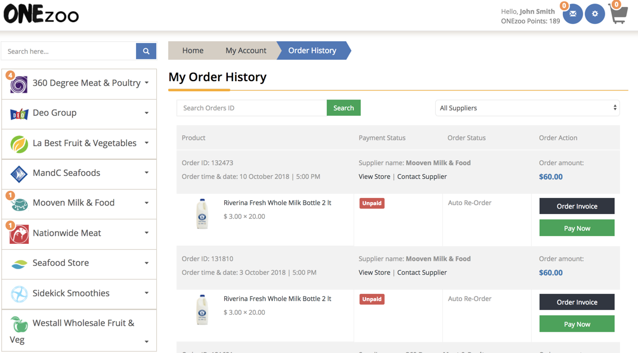The width and height of the screenshot is (638, 353).
Task: Click the MandC Seafoods logo icon
Action: pyautogui.click(x=19, y=174)
